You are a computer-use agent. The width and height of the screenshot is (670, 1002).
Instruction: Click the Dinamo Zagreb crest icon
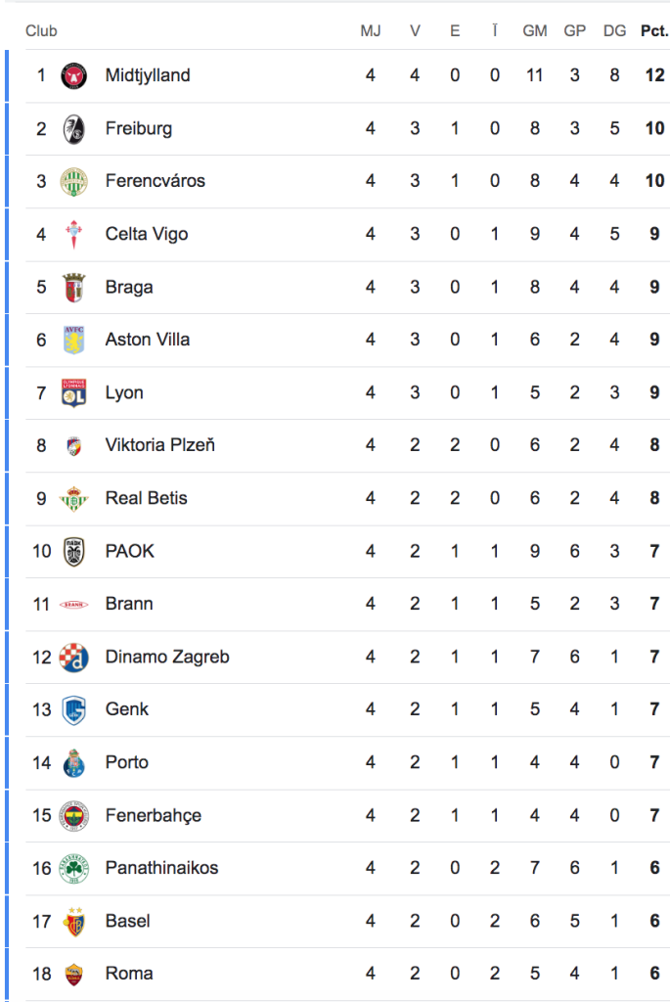74,658
